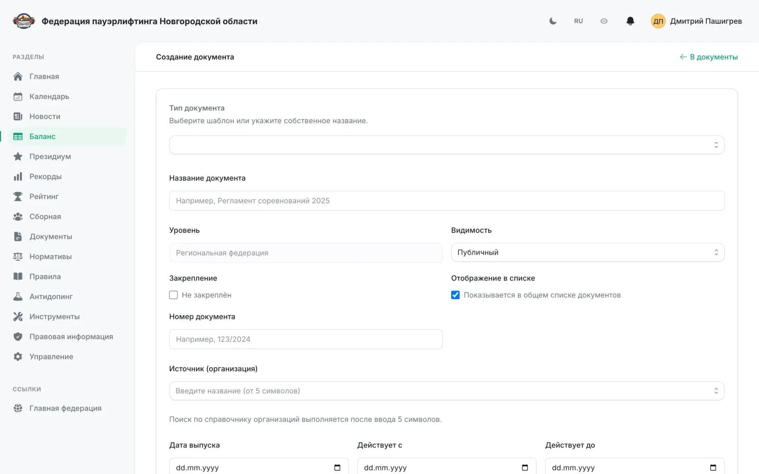The image size is (759, 474).
Task: Click the open book icon for Правила
Action: pos(18,276)
